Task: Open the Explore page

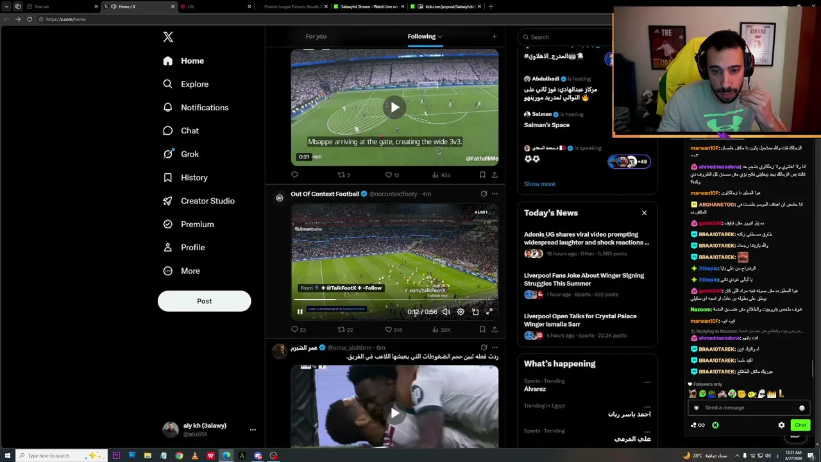Action: coord(186,84)
